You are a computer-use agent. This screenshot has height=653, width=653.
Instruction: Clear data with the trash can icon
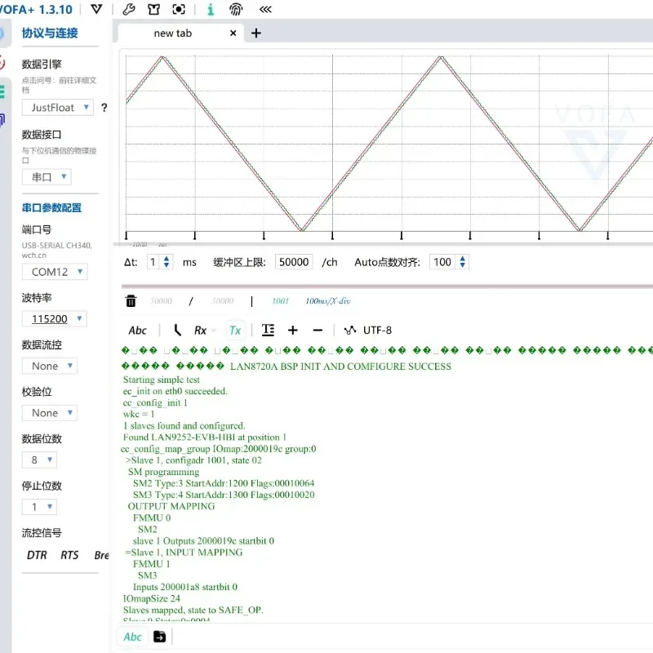coord(131,300)
